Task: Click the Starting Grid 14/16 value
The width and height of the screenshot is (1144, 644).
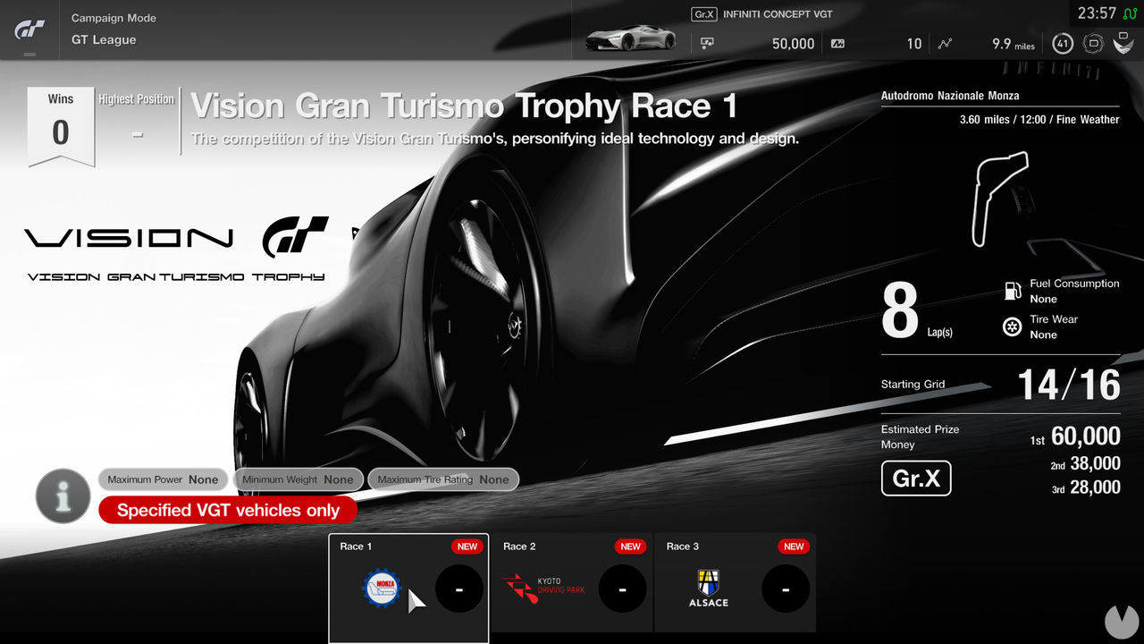Action: point(1069,386)
